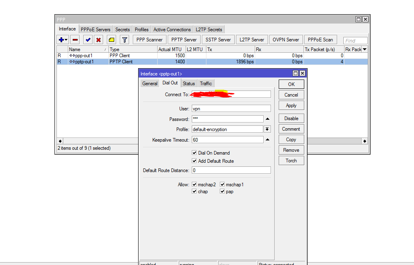Click the yellow Comment note icon
Image resolution: width=414 pixels, height=265 pixels.
coord(111,40)
